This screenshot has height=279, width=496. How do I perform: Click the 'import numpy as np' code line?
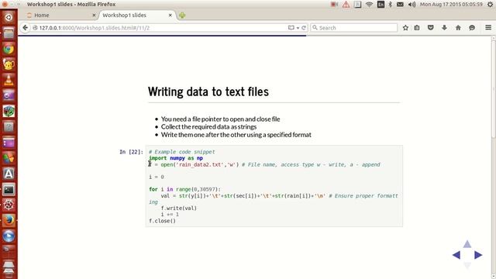pos(176,158)
